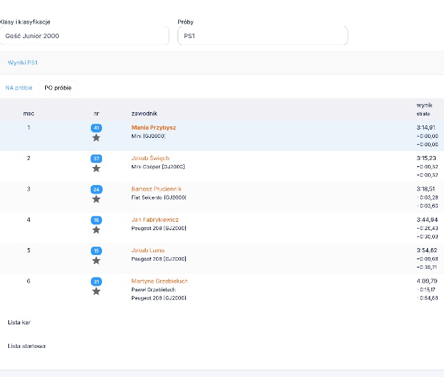The image size is (444, 377).
Task: Open competitor Jakub Luma
Action: pyautogui.click(x=148, y=250)
